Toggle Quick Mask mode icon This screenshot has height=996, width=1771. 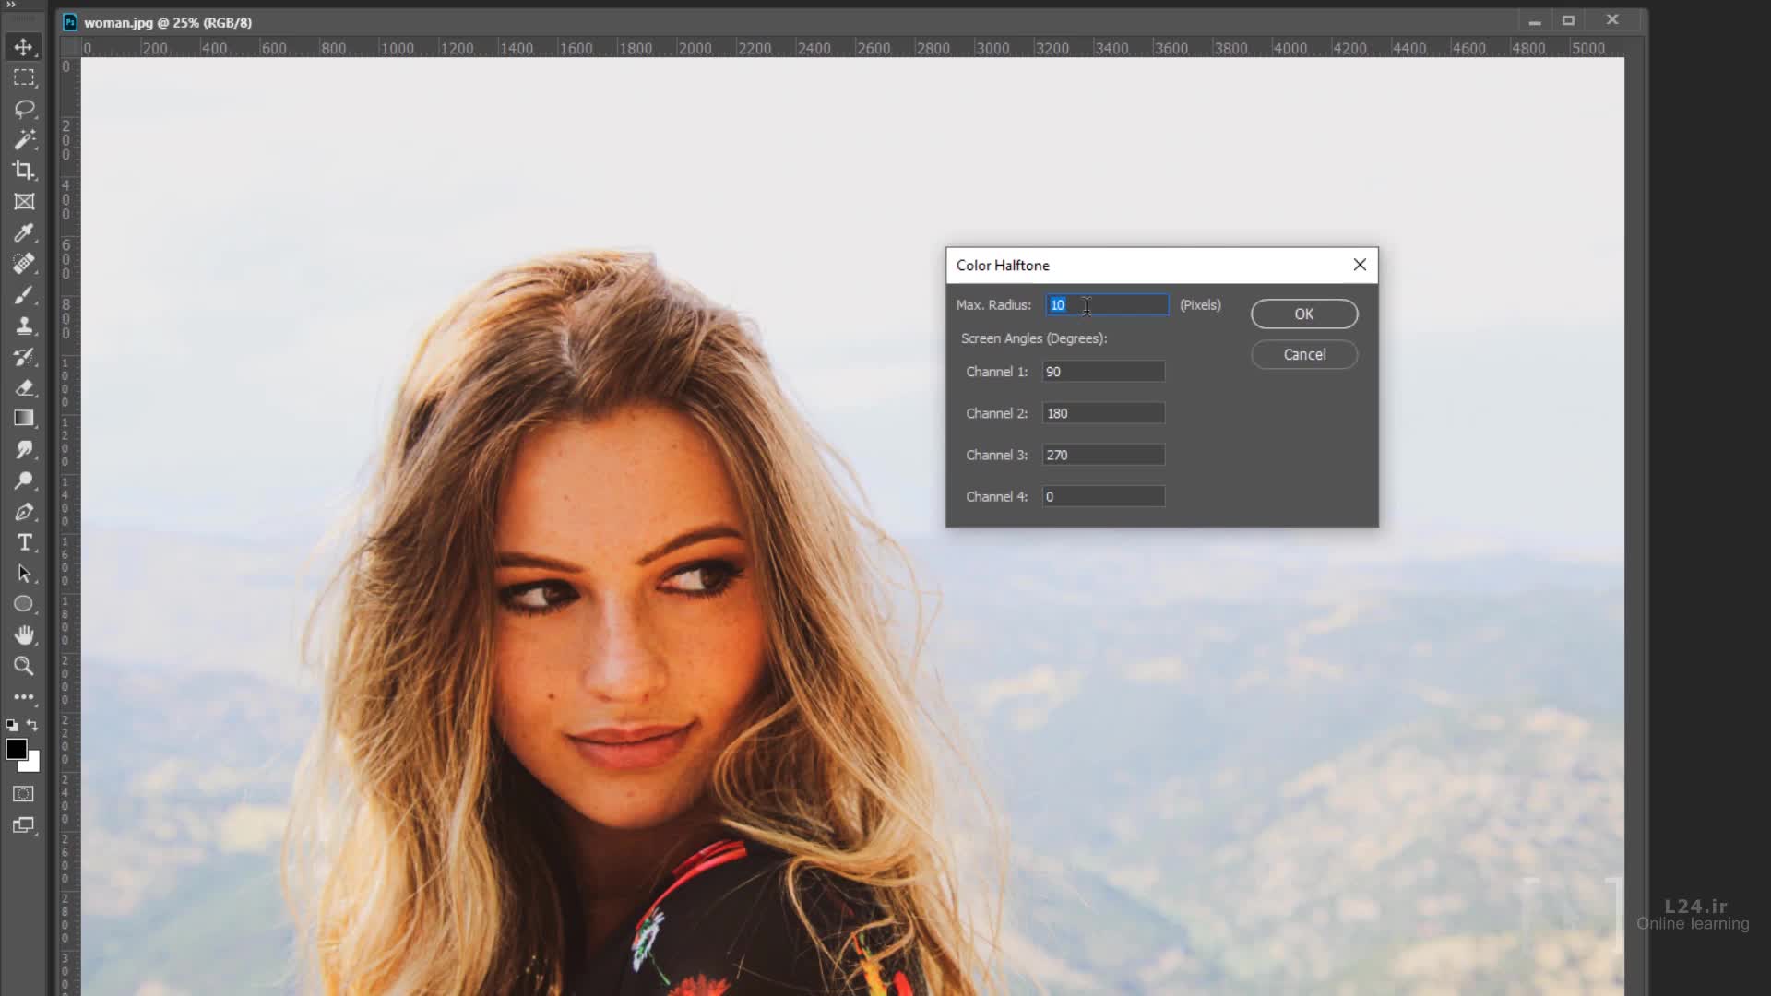point(24,794)
